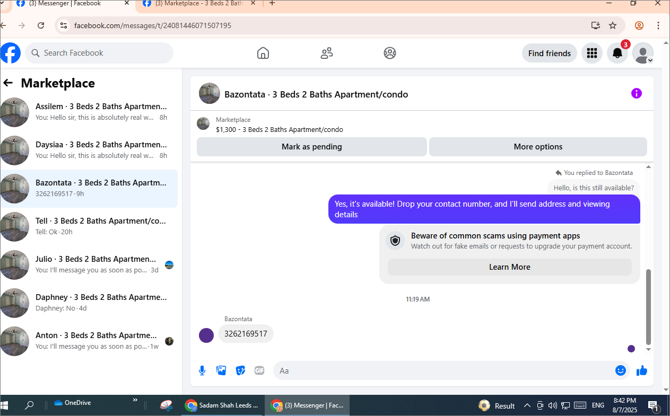Choose a GIF icon
The width and height of the screenshot is (670, 416).
point(259,370)
